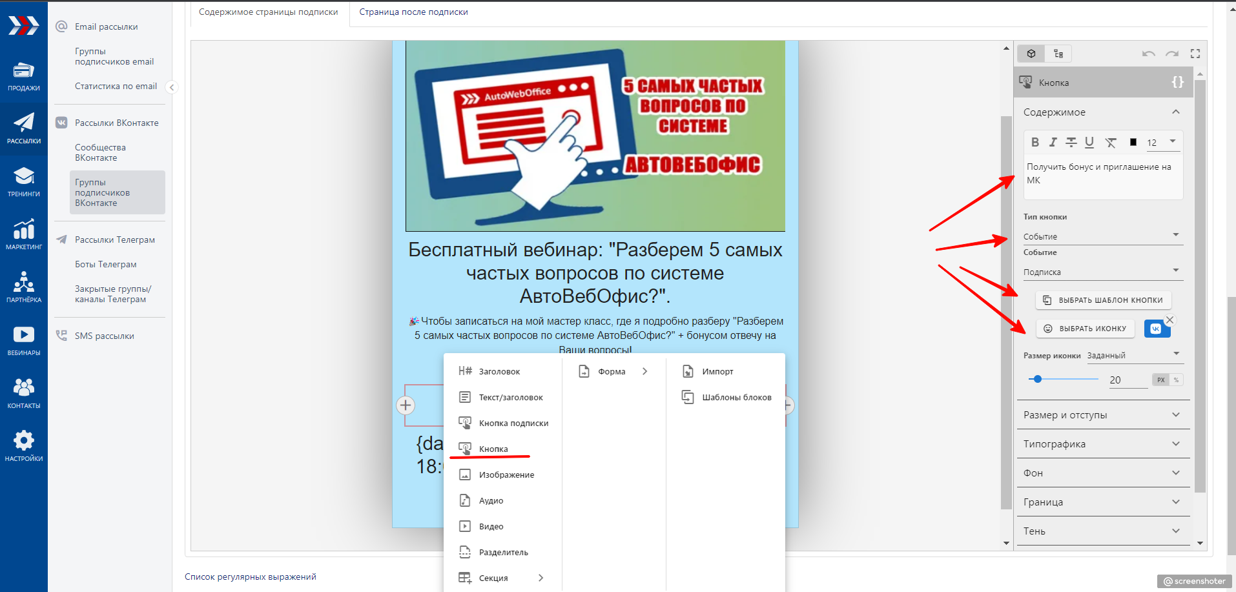Screen dimensions: 1236x592
Task: Expand the Размер и отступы section
Action: point(1102,415)
